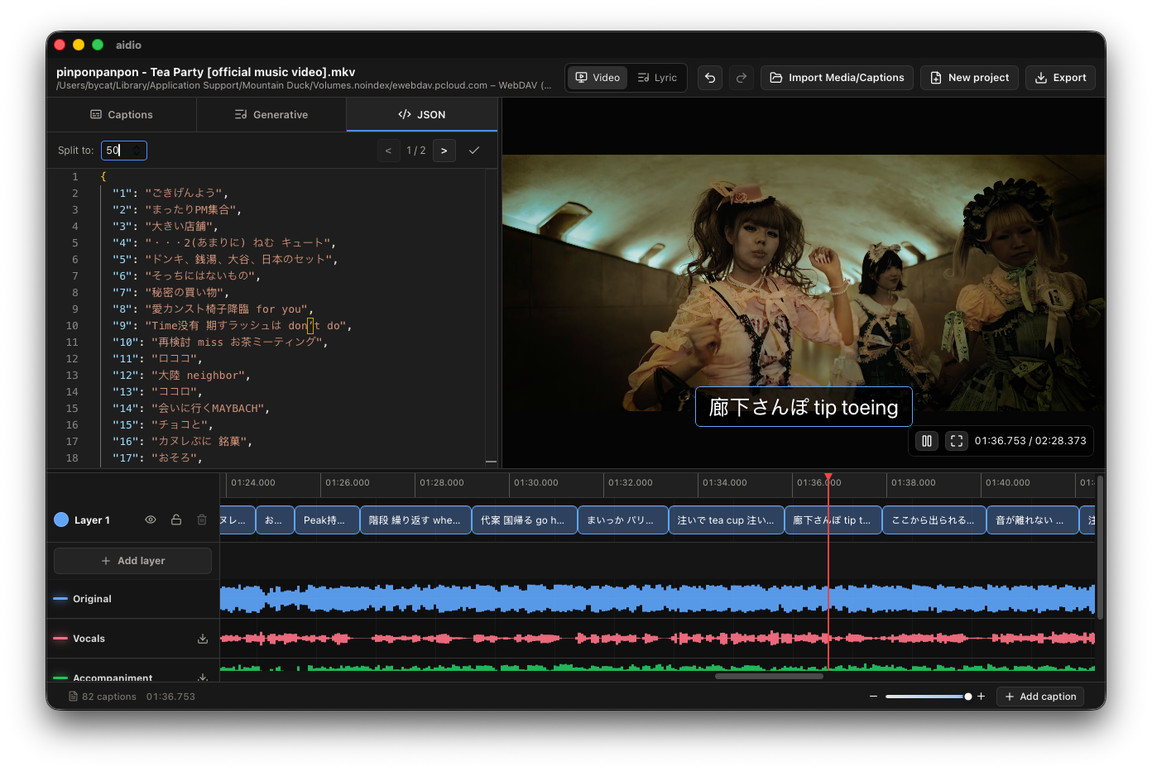The height and width of the screenshot is (771, 1152).
Task: Click the subtitle overlay '廊下さんぽ tip toeing'
Action: coord(804,407)
